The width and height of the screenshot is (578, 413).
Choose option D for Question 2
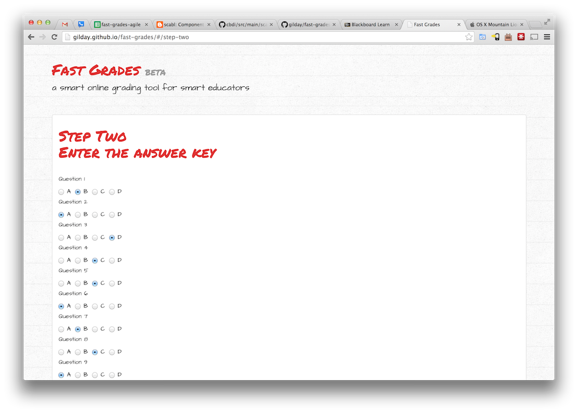112,215
